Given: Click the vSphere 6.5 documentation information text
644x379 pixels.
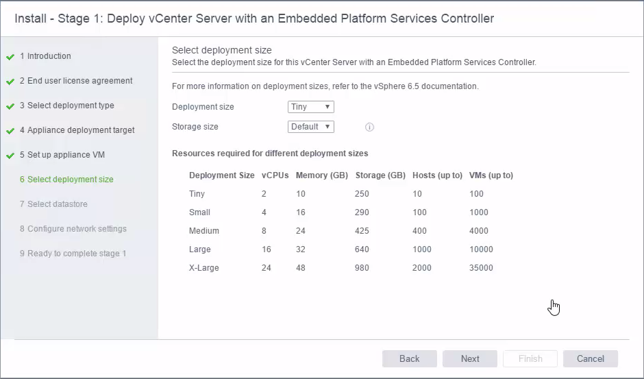Looking at the screenshot, I should point(325,86).
